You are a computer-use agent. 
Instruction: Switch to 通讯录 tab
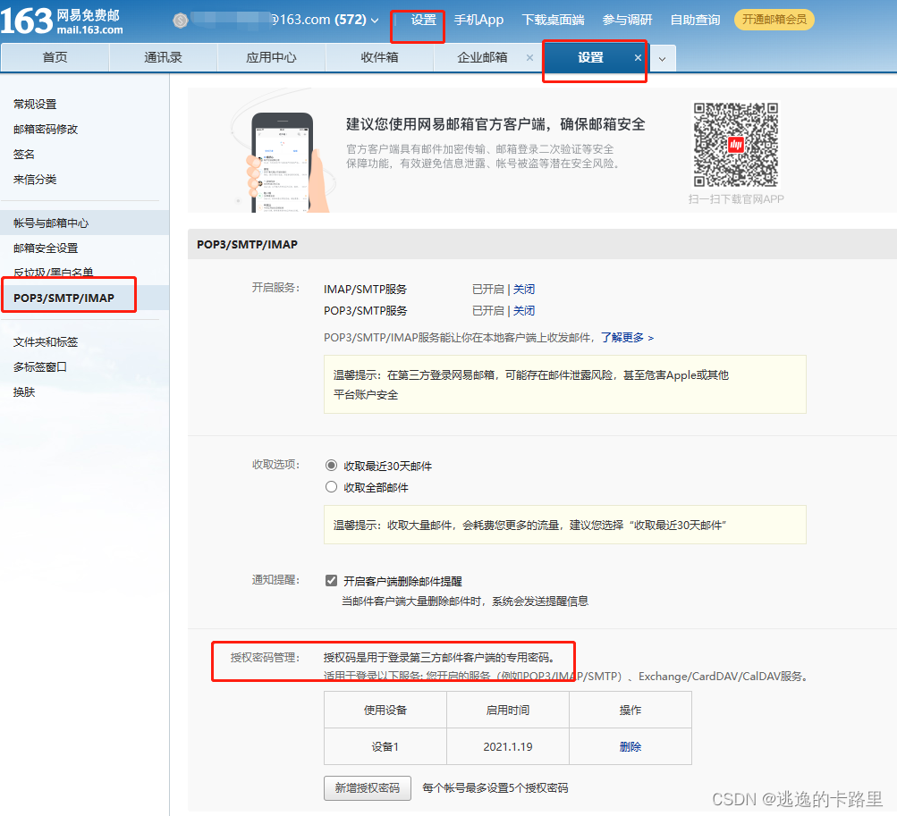[163, 57]
